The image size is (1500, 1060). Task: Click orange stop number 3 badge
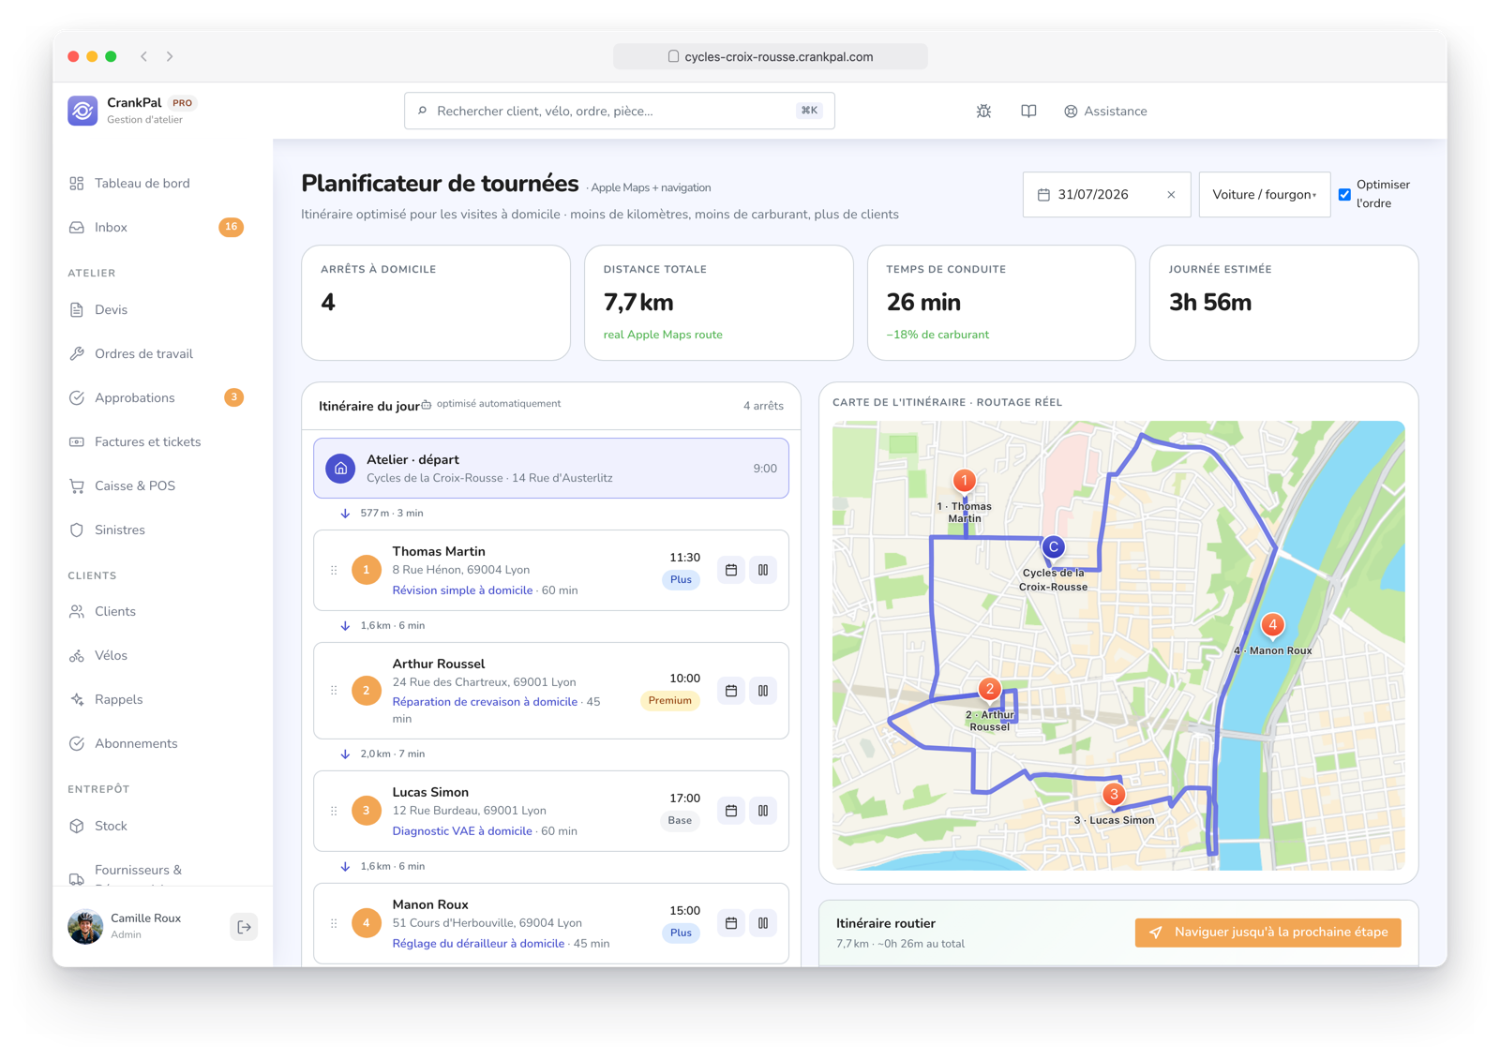coord(367,811)
